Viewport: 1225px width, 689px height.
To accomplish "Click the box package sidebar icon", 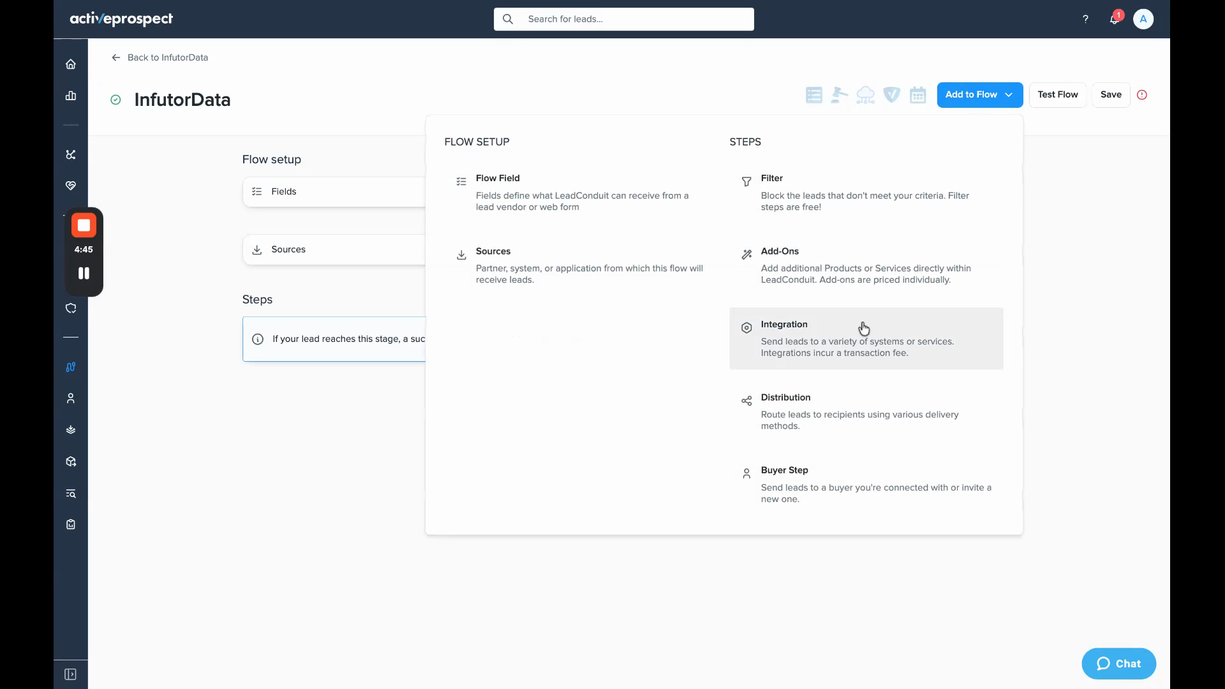I will click(71, 461).
